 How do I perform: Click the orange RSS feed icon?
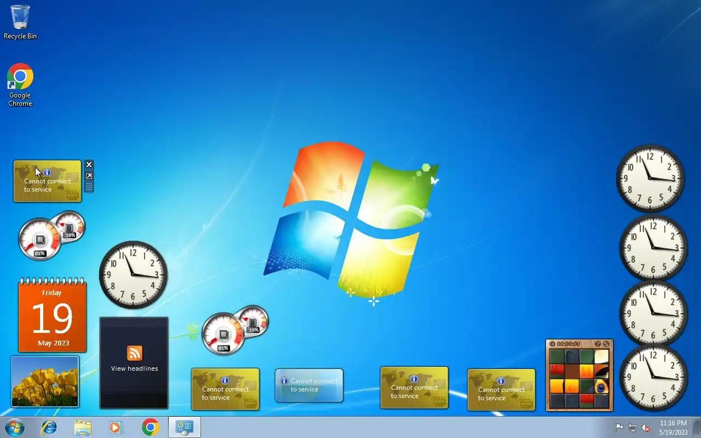(x=135, y=353)
